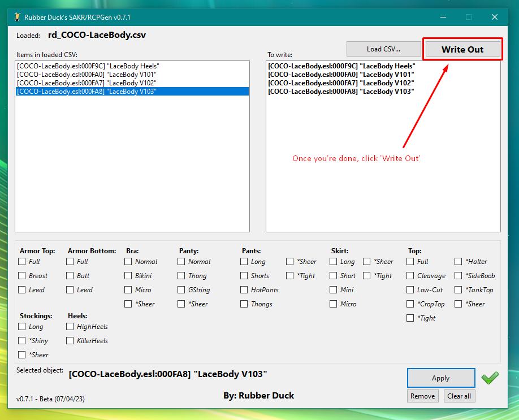519x420 pixels.
Task: Toggle Pants *Sheer checkbox
Action: 289,262
